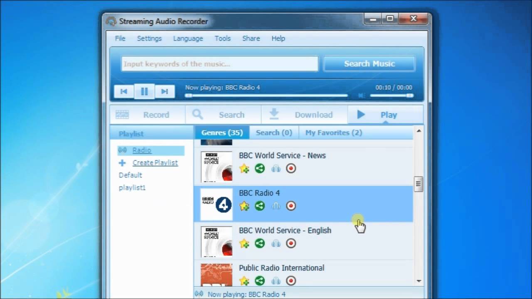Image resolution: width=532 pixels, height=299 pixels.
Task: Add BBC World Service - News to favorites
Action: click(244, 169)
